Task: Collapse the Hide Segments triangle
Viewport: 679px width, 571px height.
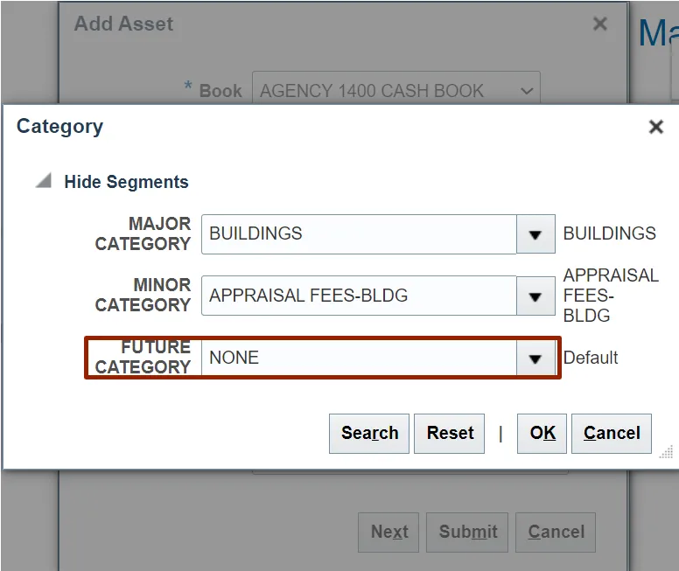Action: [43, 182]
